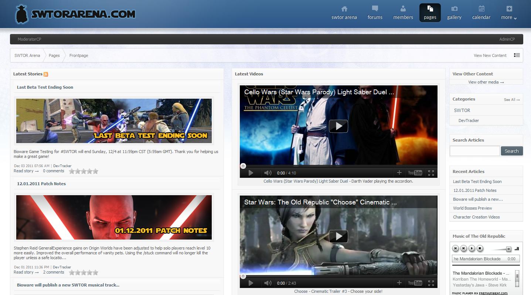The height and width of the screenshot is (295, 531).
Task: Open the gallery tab
Action: [x=454, y=13]
